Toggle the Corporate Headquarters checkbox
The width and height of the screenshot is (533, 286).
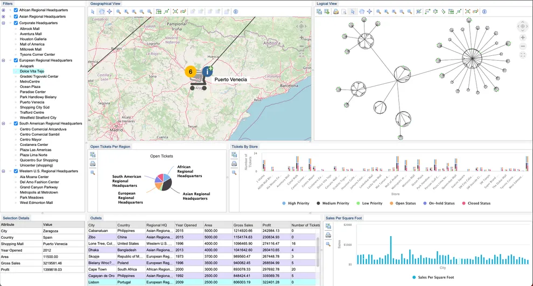[x=16, y=23]
